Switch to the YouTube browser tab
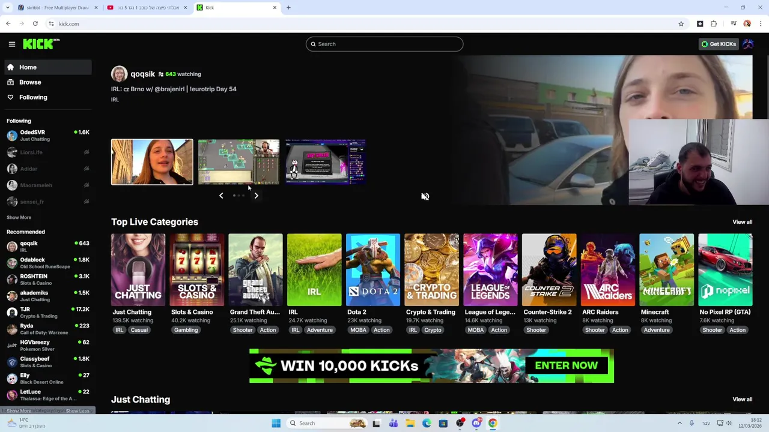 click(147, 8)
